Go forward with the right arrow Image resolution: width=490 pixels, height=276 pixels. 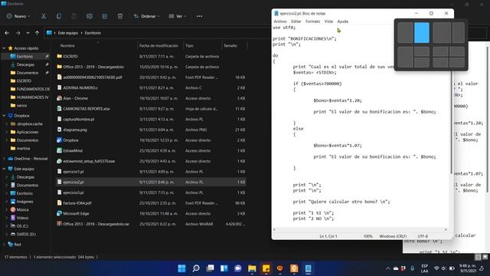18,33
